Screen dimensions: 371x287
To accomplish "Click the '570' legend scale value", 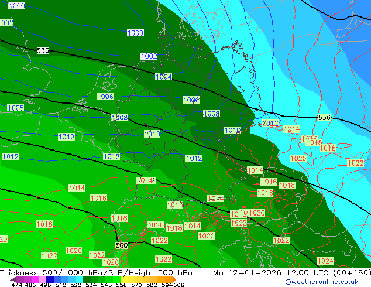I will pos(136,285).
